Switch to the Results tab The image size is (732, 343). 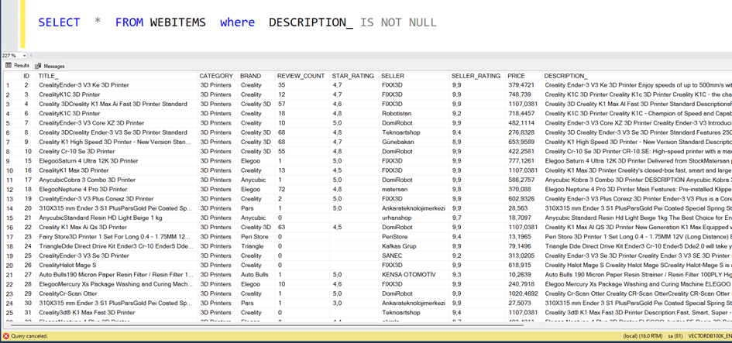(21, 66)
